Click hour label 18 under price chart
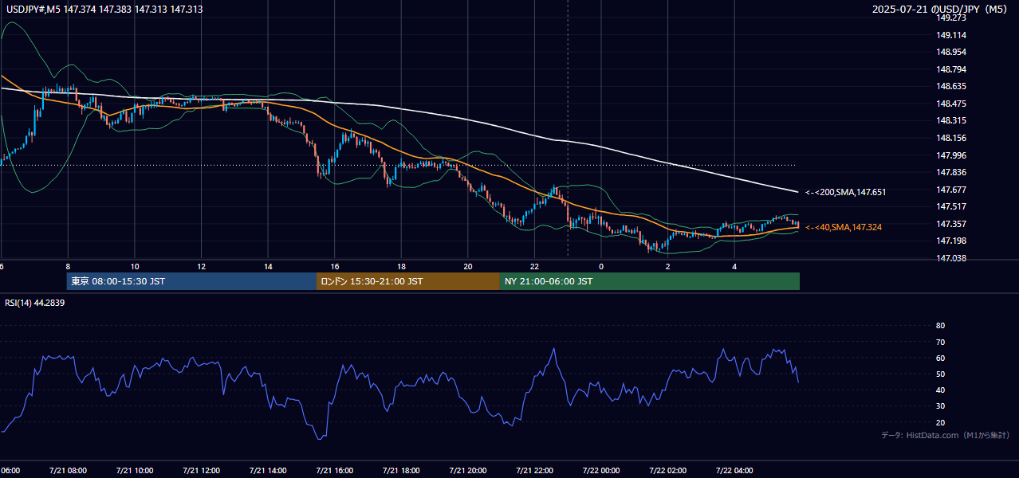 [401, 266]
